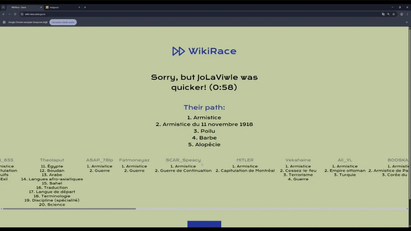Select '2. Capitulation de Montréal' step
The height and width of the screenshot is (231, 411).
(245, 170)
